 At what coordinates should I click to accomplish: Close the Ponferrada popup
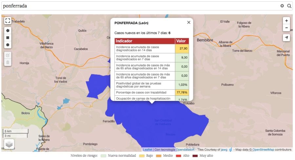[188, 23]
